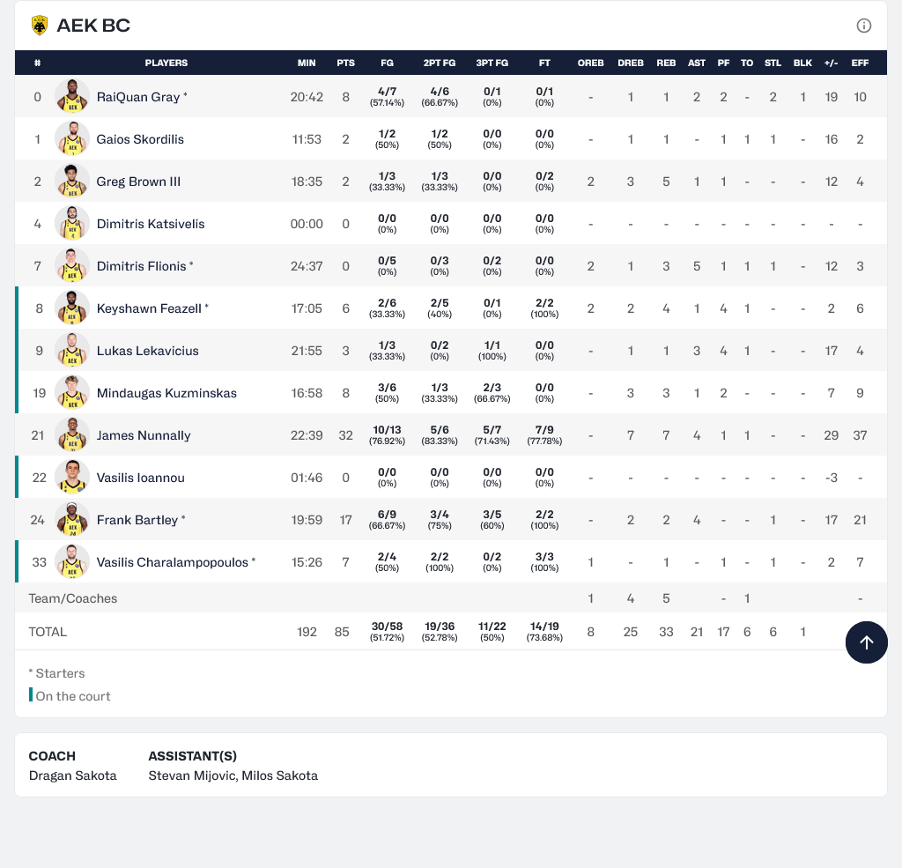Go to Lukas Lekavicius player page

click(147, 351)
